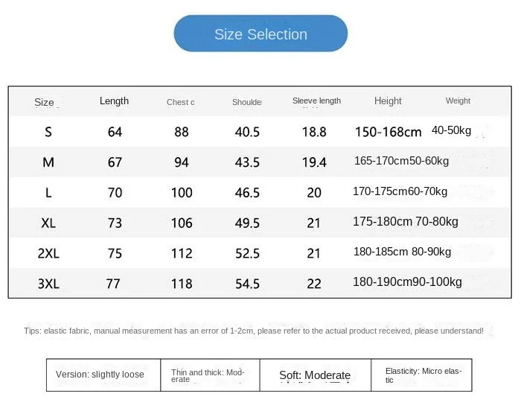Click the Thin and thick: Moderate box
The width and height of the screenshot is (521, 420).
pos(210,375)
